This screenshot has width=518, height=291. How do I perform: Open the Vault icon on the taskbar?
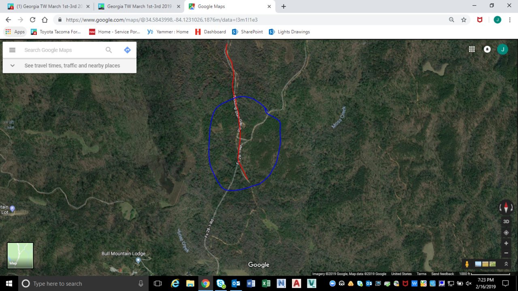click(311, 283)
